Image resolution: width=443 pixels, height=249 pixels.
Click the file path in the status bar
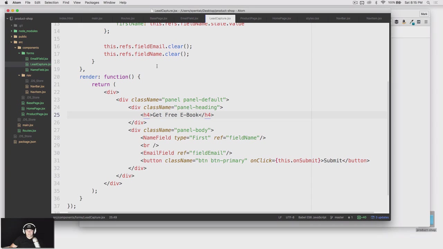point(79,218)
